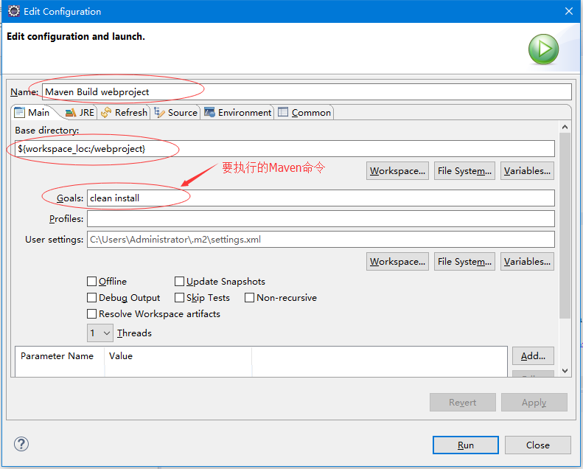Click the Value column header
Screen dimensions: 583x469
click(x=178, y=356)
